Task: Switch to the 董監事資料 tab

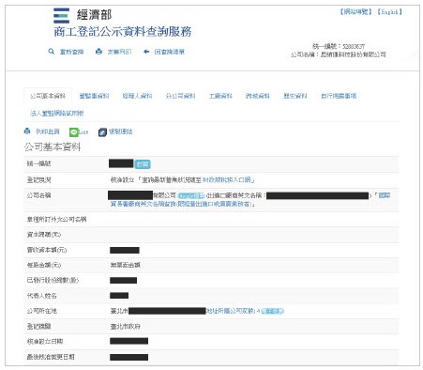Action: click(x=94, y=96)
